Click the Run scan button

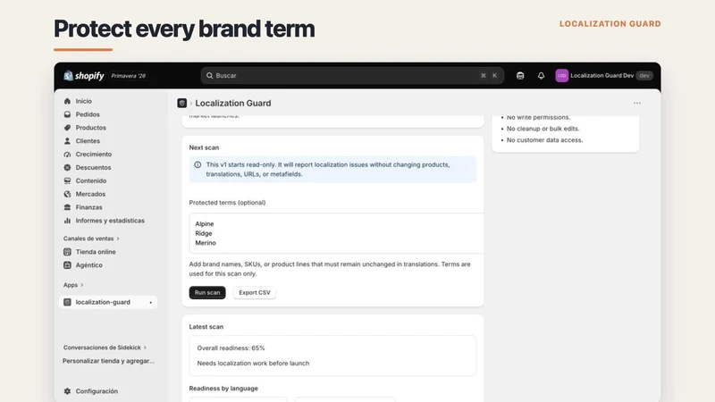pos(207,293)
